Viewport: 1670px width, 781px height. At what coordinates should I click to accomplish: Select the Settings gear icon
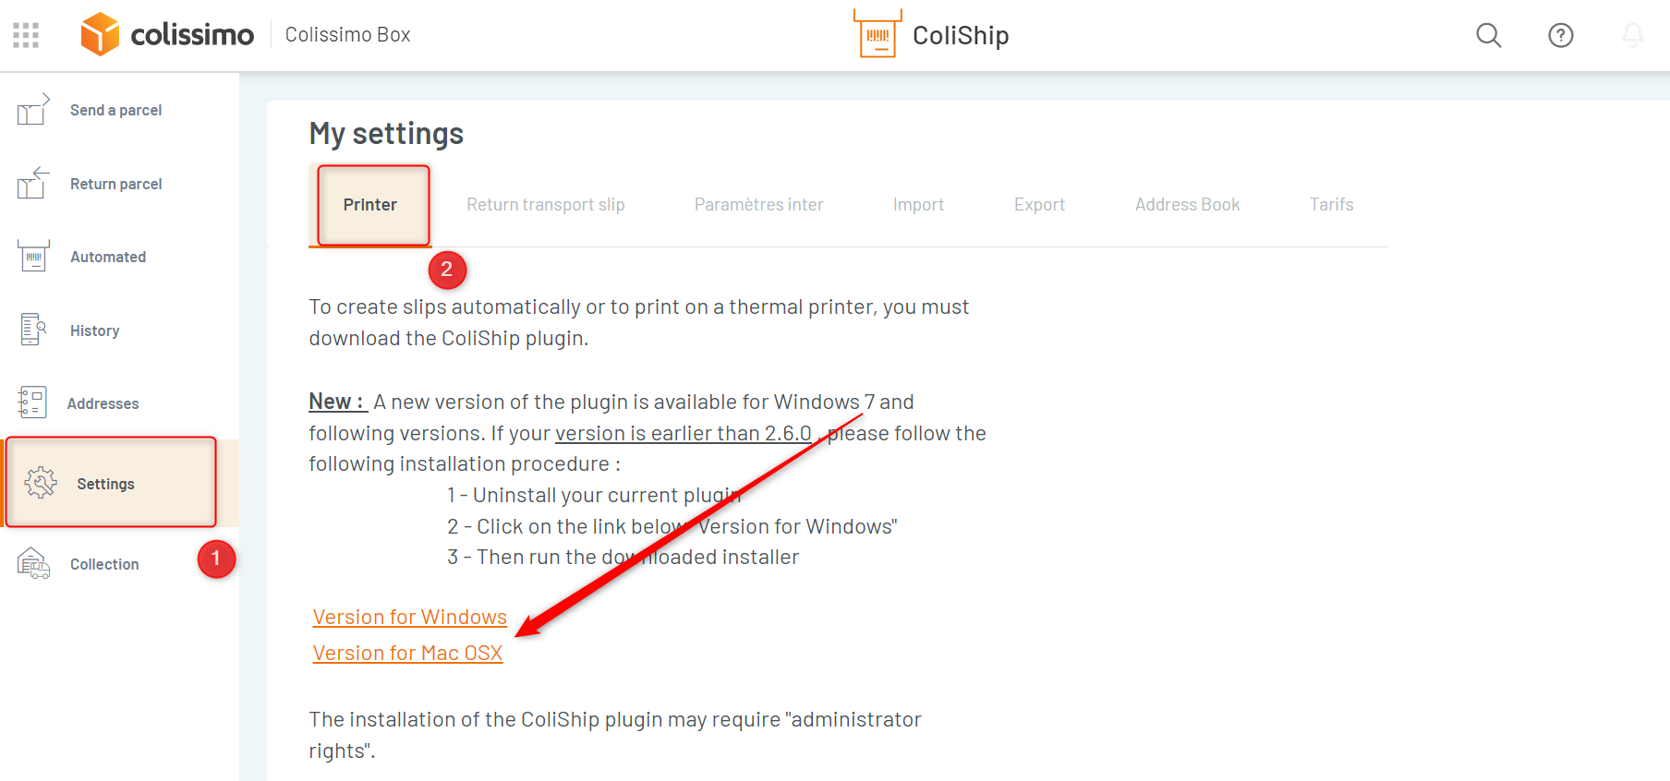(x=41, y=483)
